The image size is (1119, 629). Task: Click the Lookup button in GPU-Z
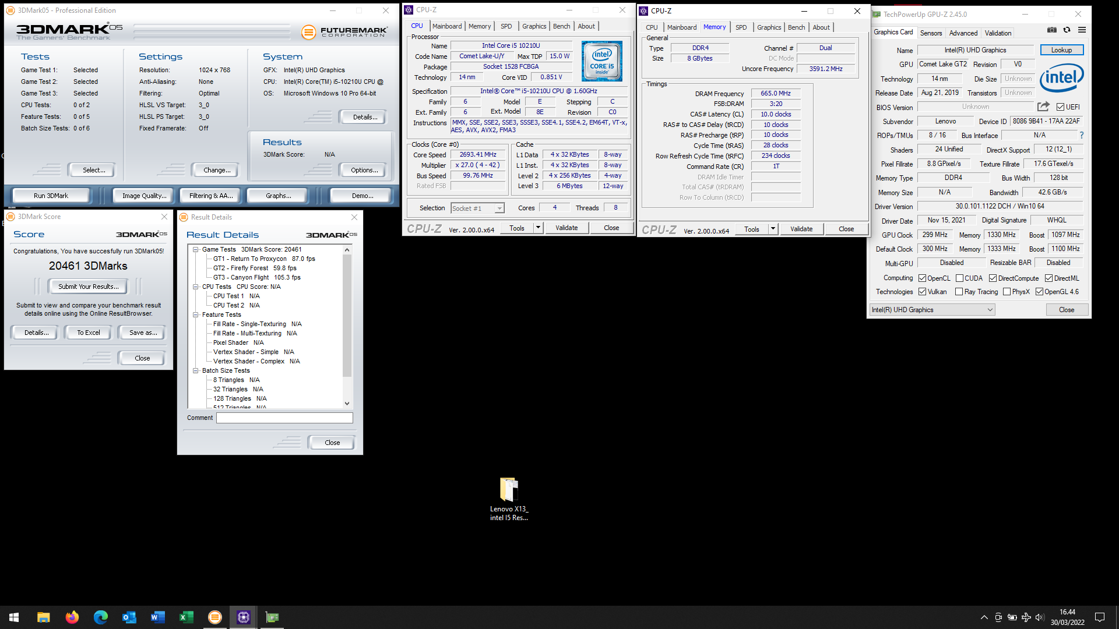coord(1061,50)
